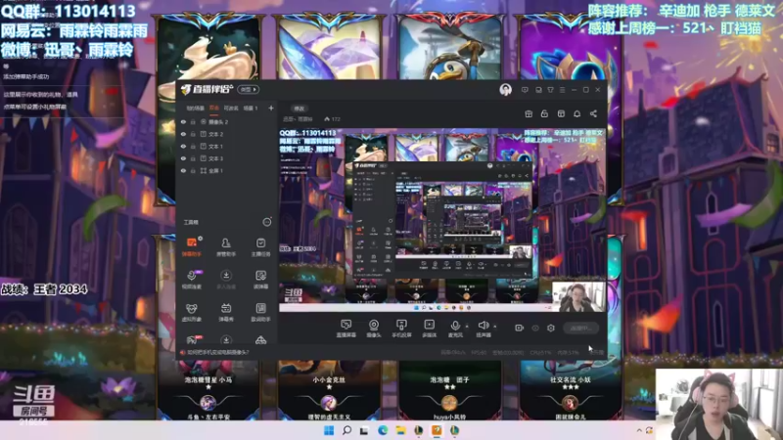Add 多媒体 multimedia source
The height and width of the screenshot is (440, 783).
tap(429, 329)
